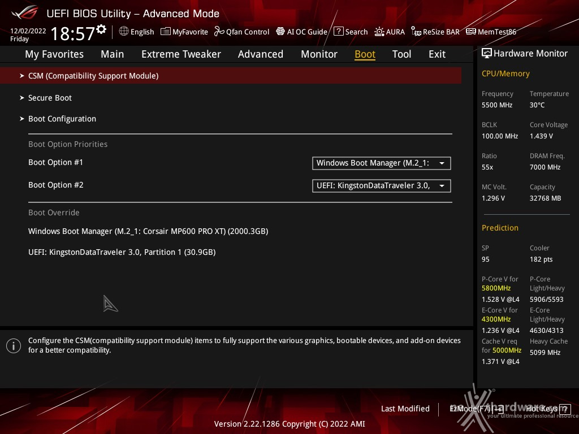This screenshot has width=579, height=434.
Task: Click the Boot Option #1 dropdown arrow
Action: [x=442, y=163]
